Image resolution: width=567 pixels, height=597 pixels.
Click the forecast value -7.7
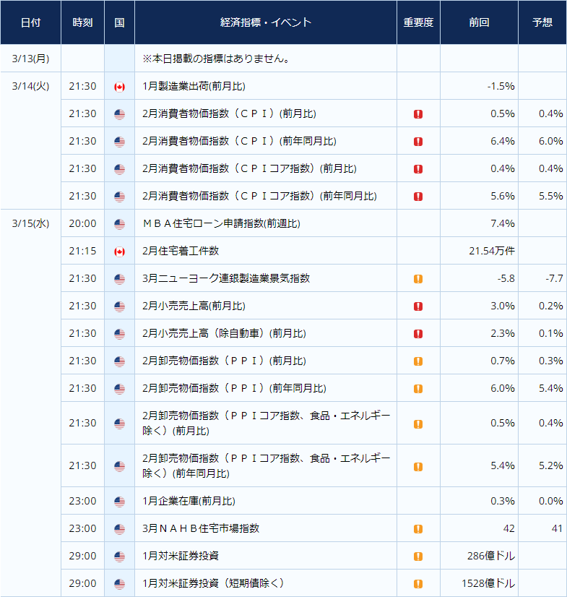(x=554, y=278)
